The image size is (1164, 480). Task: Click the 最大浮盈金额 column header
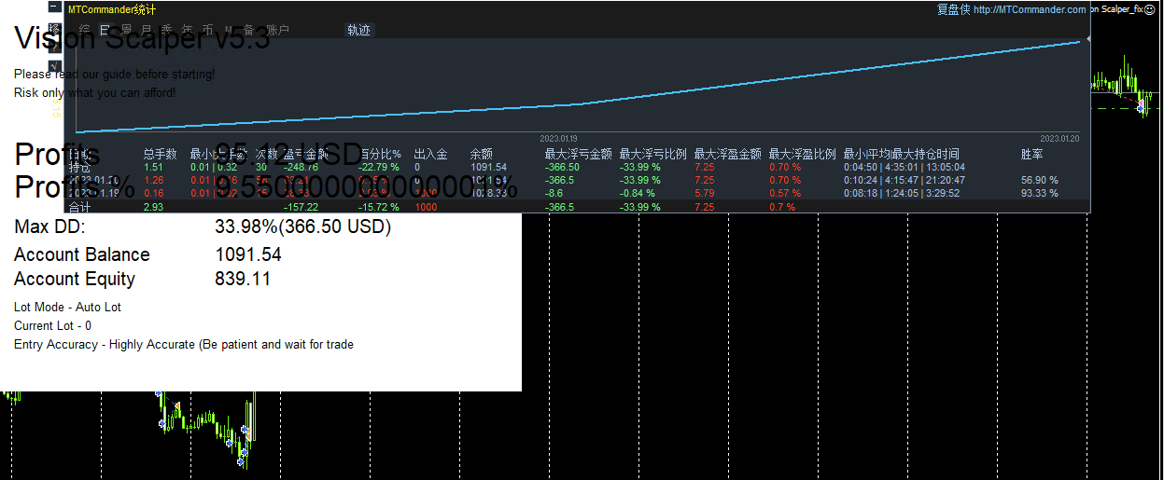[727, 154]
